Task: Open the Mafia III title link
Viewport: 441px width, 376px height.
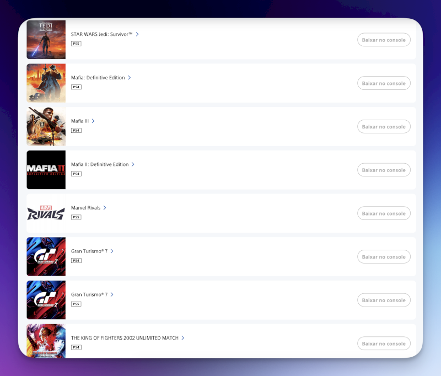Action: (80, 121)
